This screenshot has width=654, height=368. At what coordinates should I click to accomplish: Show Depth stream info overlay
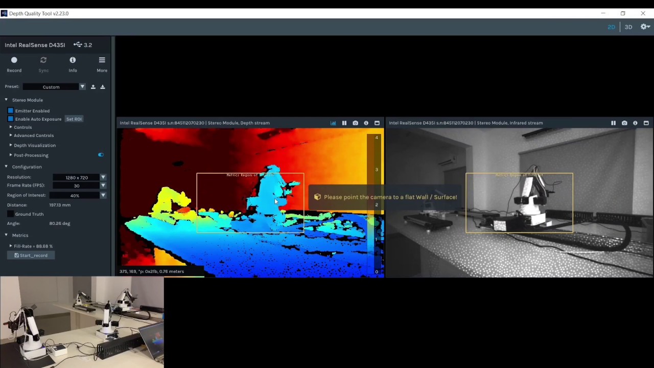pos(366,123)
